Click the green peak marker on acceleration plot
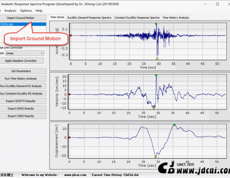 pos(156,23)
